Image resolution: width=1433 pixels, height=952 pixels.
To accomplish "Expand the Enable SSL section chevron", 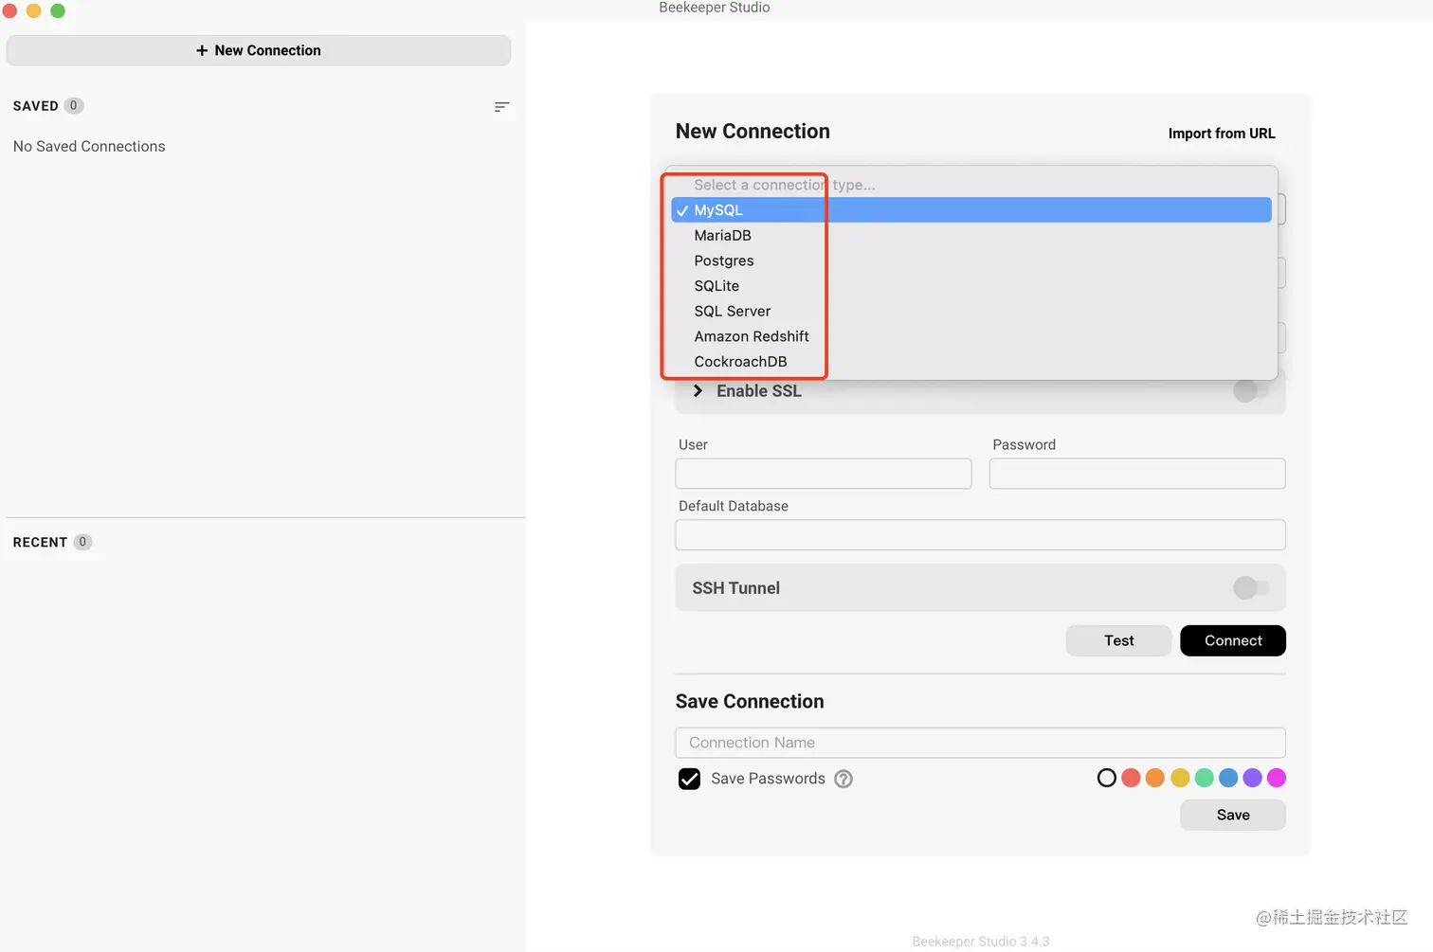I will 698,391.
